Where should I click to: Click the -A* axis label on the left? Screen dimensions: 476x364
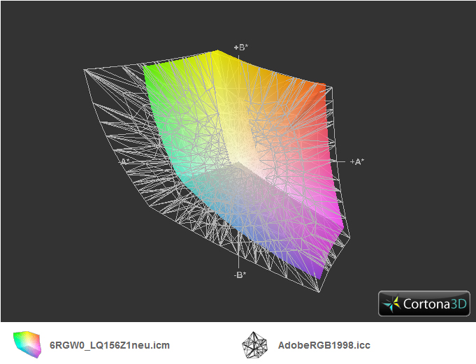(125, 161)
